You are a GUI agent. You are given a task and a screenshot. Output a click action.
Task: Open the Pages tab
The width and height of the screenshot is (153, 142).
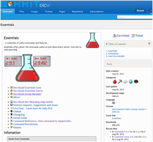point(62,11)
